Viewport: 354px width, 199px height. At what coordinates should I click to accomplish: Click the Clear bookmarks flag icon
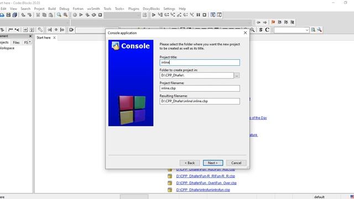(x=293, y=22)
